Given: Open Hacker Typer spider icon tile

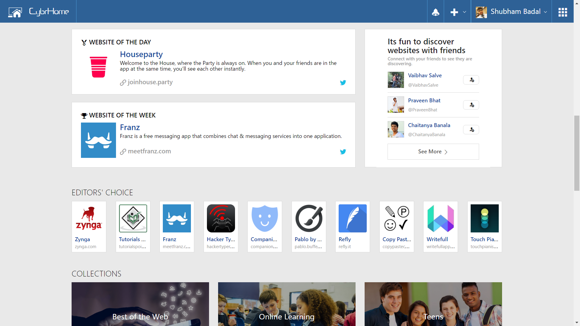Looking at the screenshot, I should [x=221, y=219].
